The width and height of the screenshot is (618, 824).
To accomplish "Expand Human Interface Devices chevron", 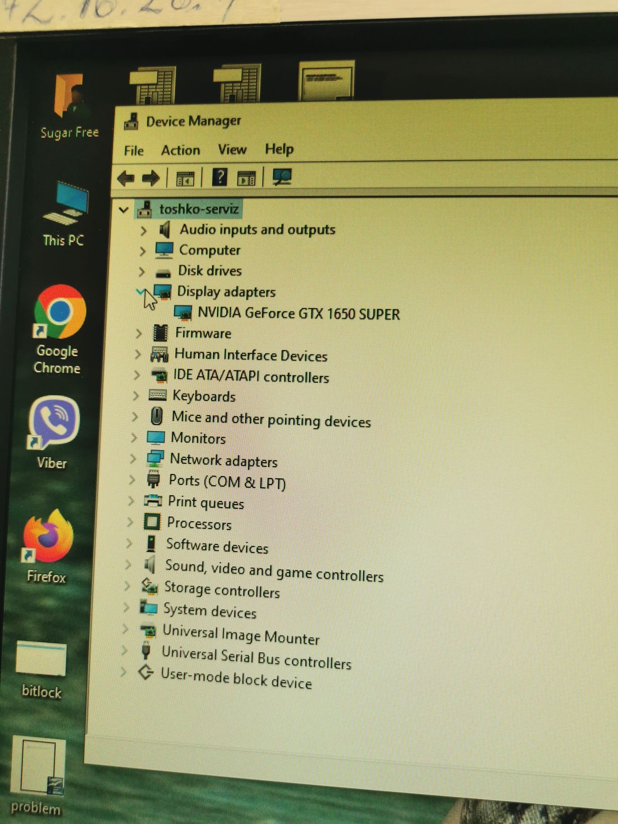I will [138, 354].
